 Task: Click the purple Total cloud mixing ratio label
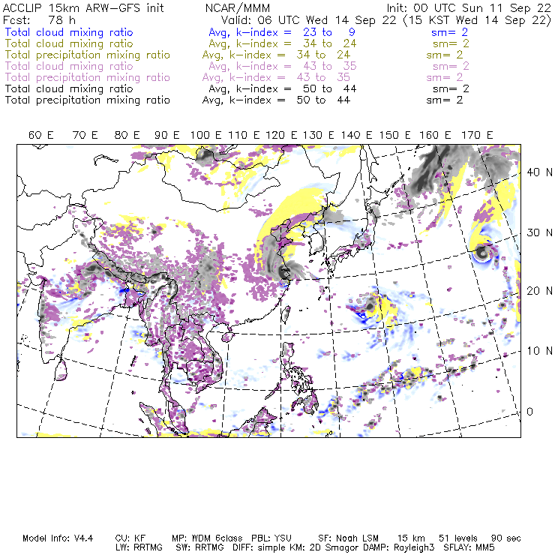(x=69, y=66)
